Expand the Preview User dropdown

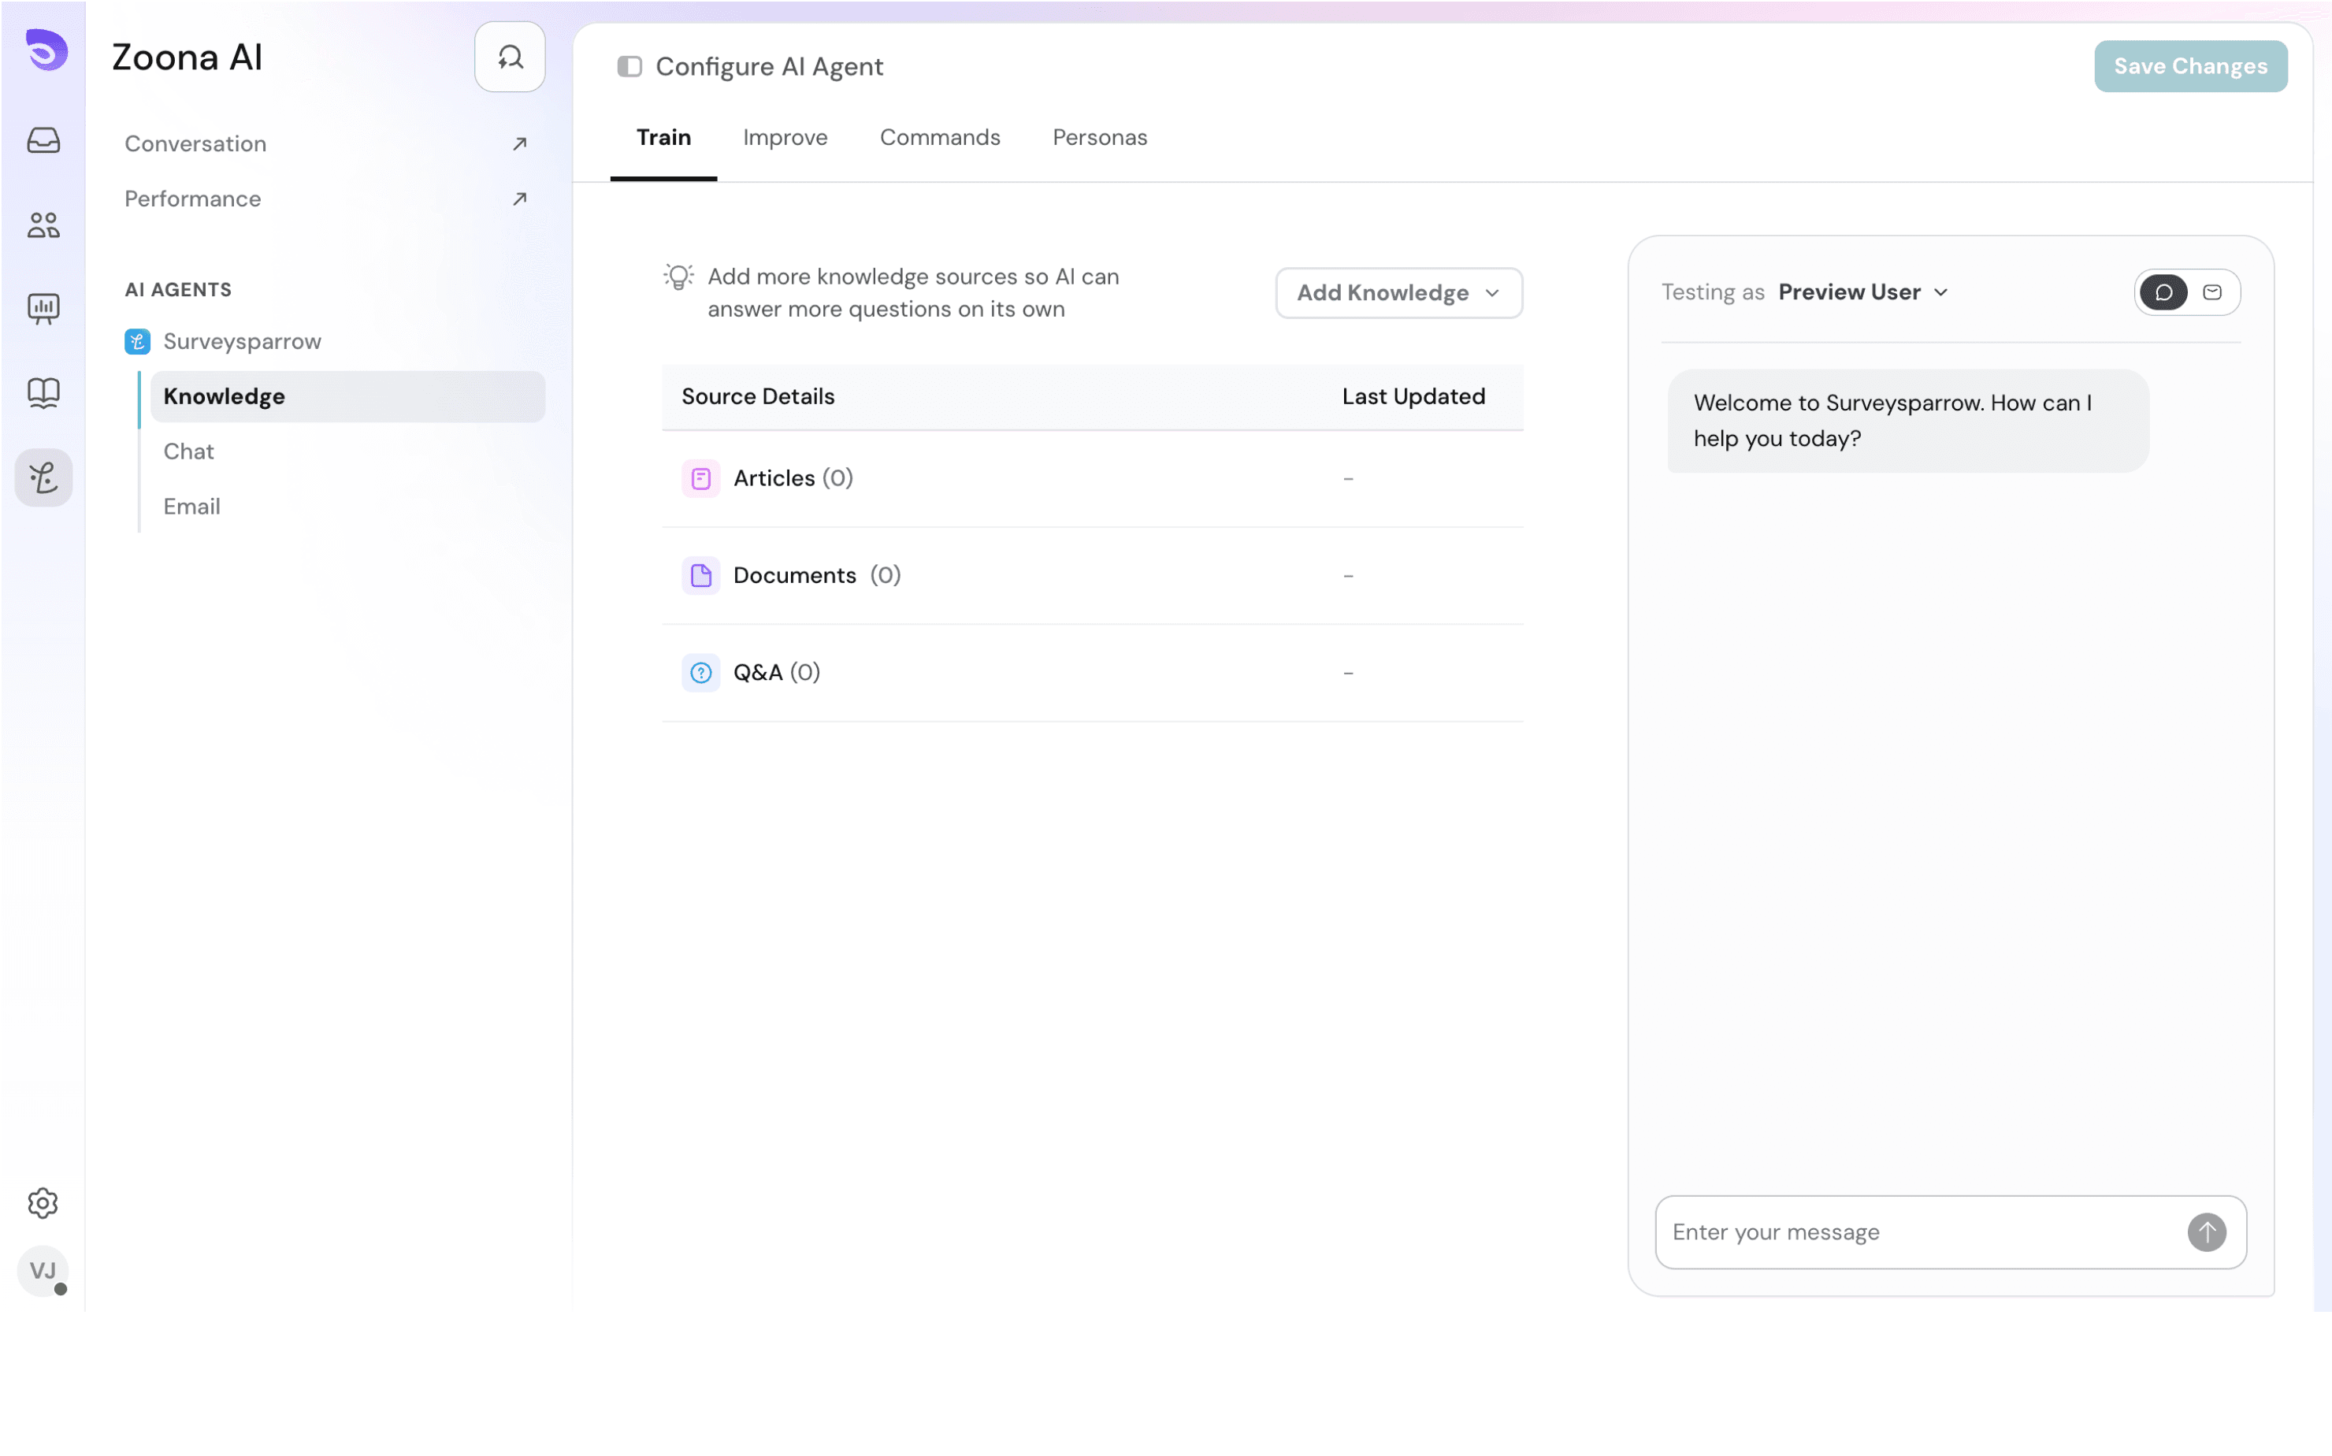pyautogui.click(x=1862, y=292)
